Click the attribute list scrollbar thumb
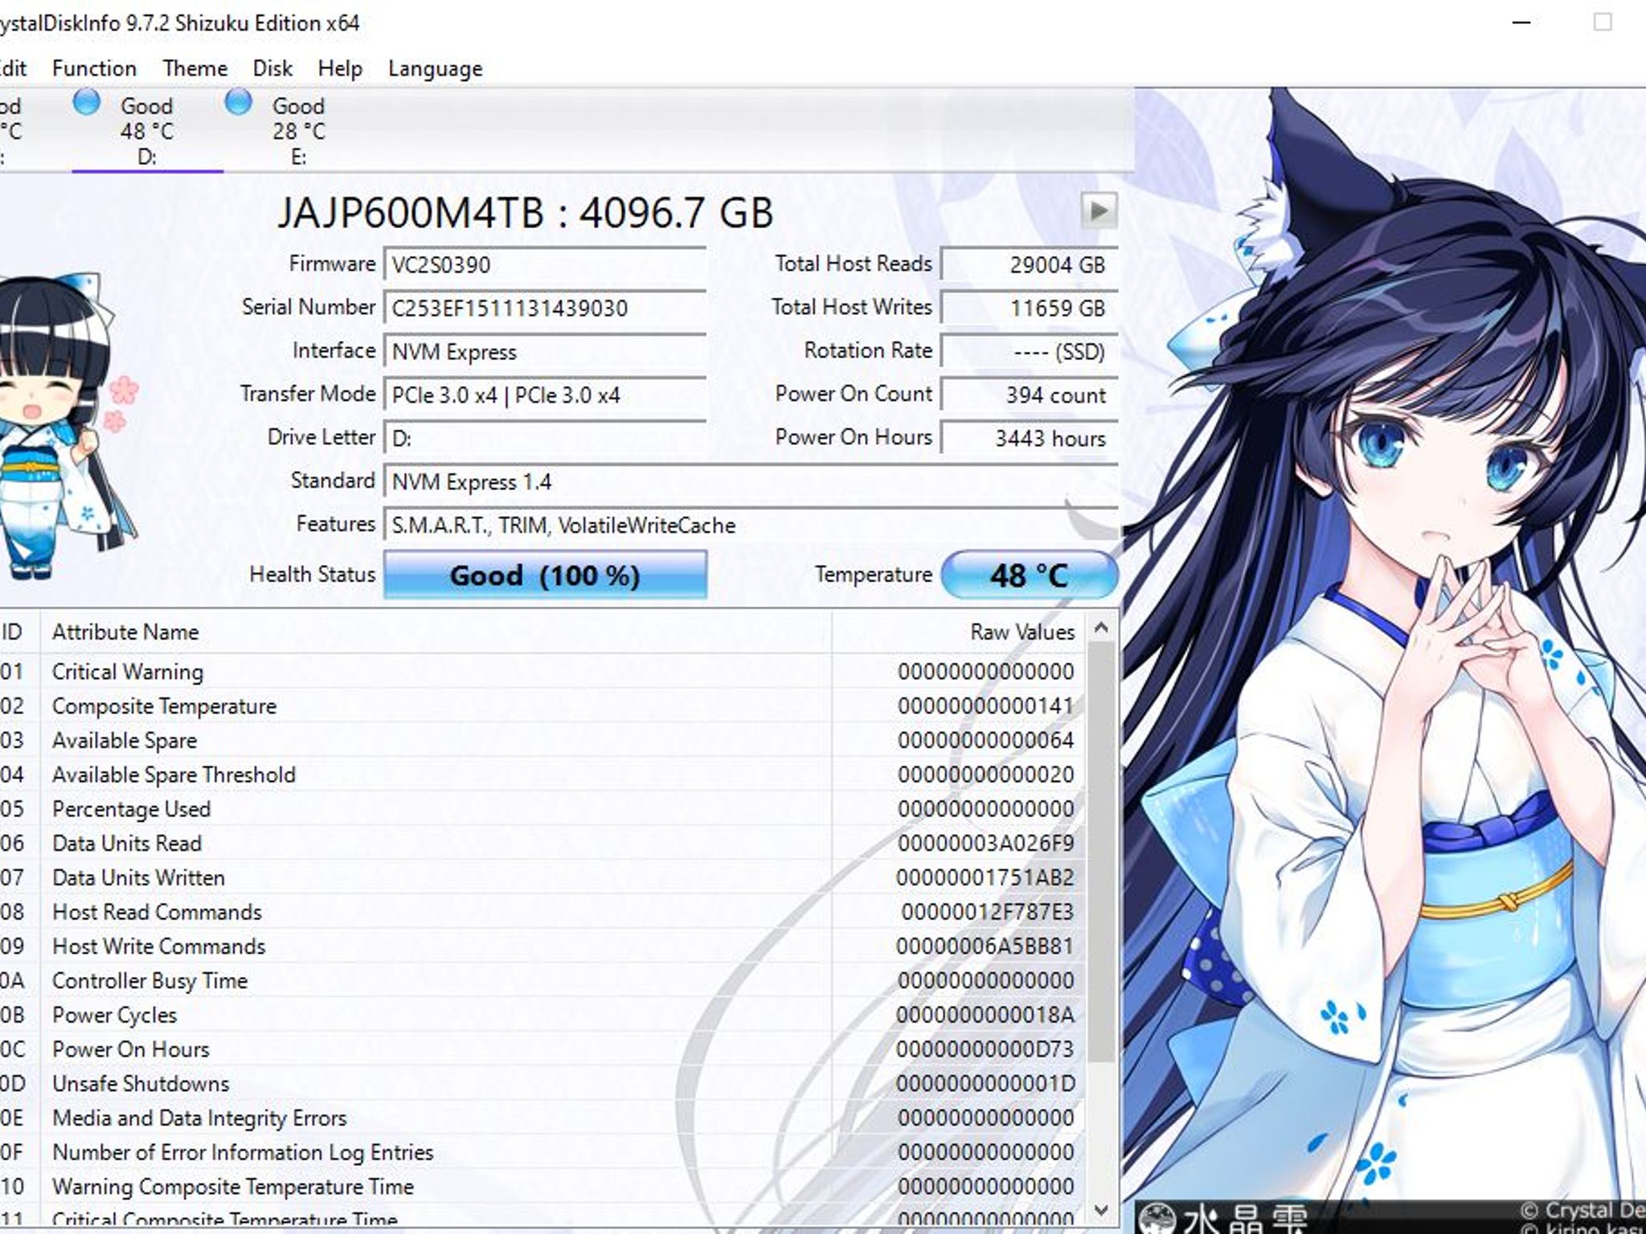This screenshot has width=1646, height=1234. [1102, 852]
